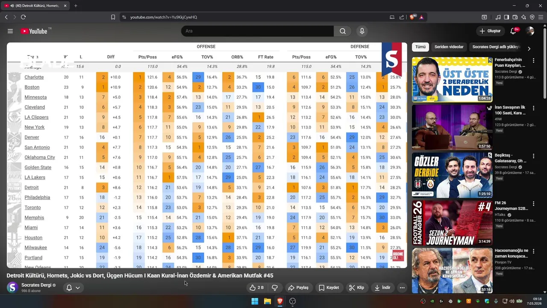
Task: Open File Explorer from the taskbar
Action: pos(268,301)
